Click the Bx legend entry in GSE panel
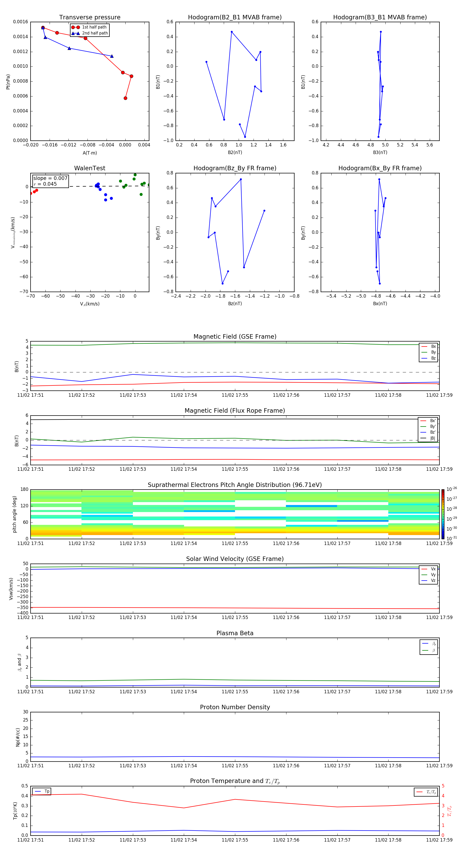This screenshot has width=470, height=863. 428,347
